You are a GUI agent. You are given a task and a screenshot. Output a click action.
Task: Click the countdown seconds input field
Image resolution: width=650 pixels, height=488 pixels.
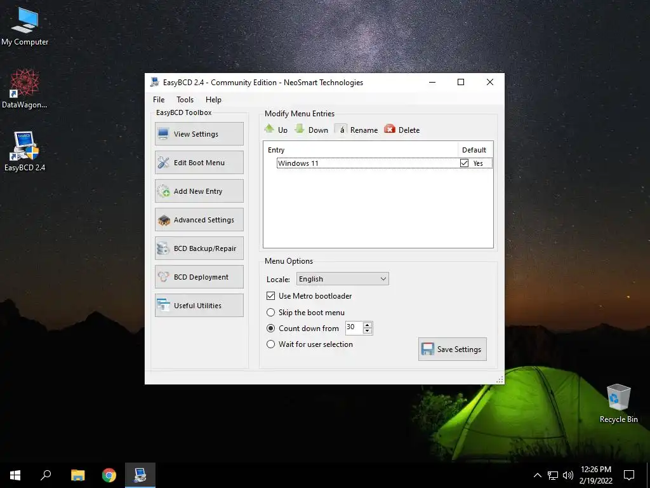pyautogui.click(x=354, y=327)
